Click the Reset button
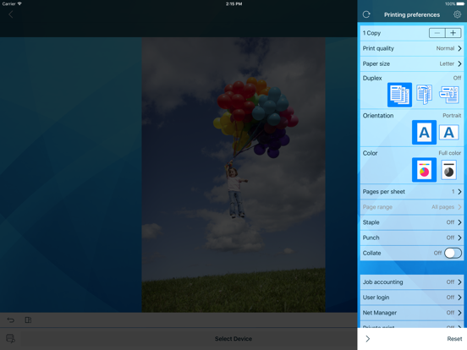Screen dimensions: 467x350 coord(454,339)
